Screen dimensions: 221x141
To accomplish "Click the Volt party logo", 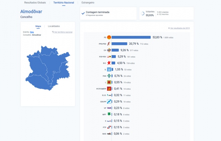I will [x=109, y=108].
